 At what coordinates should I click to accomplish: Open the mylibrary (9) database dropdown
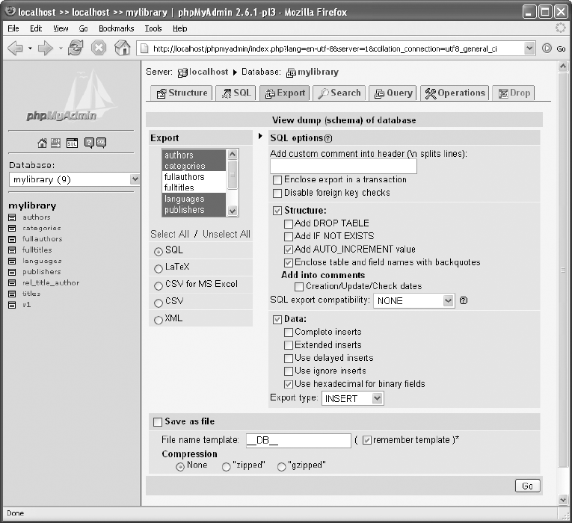pos(74,179)
